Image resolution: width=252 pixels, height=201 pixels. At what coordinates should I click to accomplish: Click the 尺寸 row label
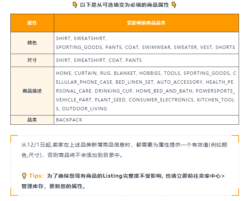coord(32,60)
